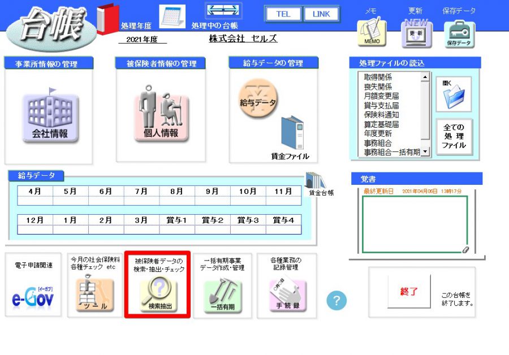The image size is (509, 355).
Task: Open the 会社情報 company info icon
Action: coord(50,115)
